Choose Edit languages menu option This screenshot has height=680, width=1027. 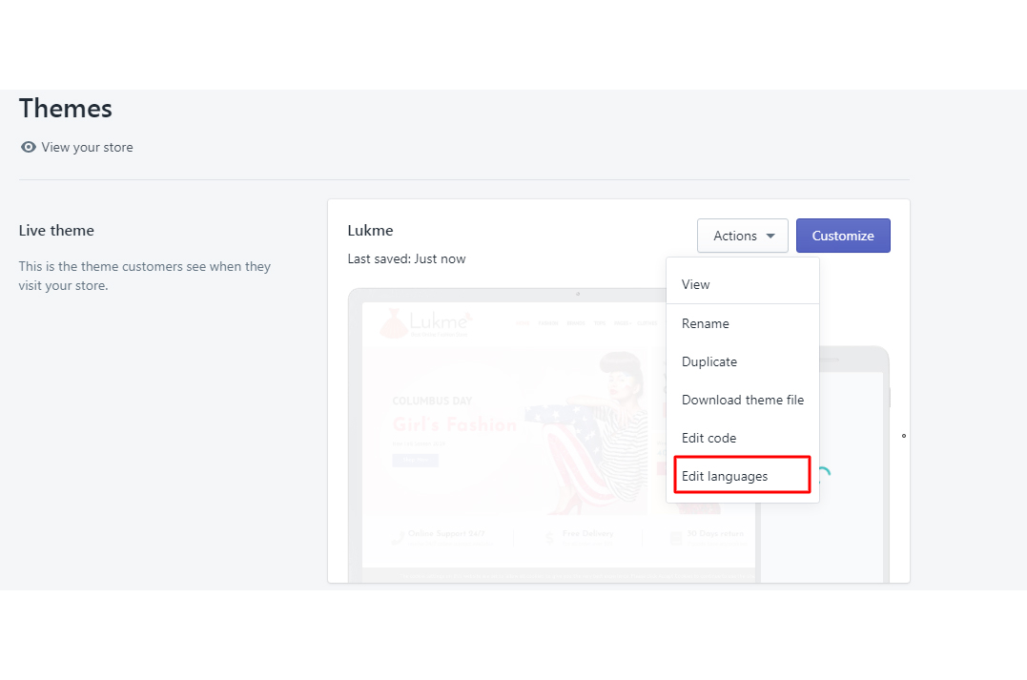point(725,476)
